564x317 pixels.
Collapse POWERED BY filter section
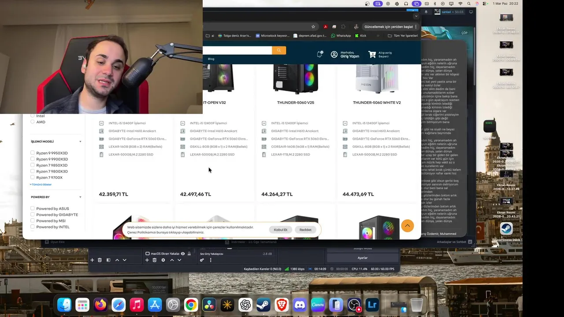(80, 197)
